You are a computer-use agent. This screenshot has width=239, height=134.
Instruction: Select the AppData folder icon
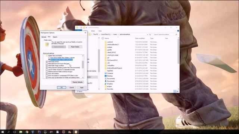pyautogui.click(x=106, y=71)
